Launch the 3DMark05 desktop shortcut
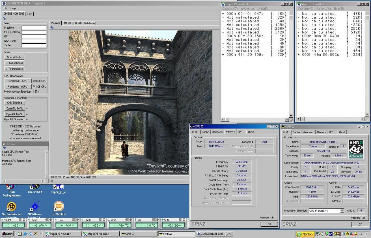The image size is (371, 238). (x=59, y=208)
